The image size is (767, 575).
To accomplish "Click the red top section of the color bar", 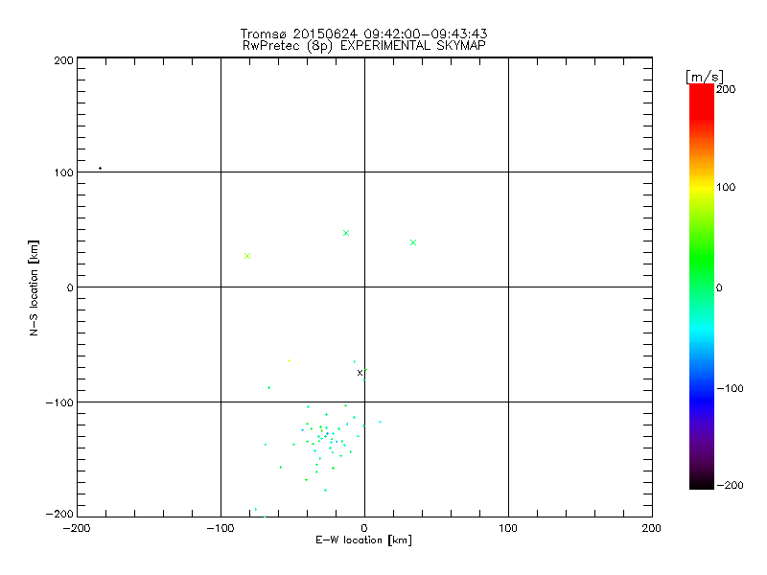I will pyautogui.click(x=701, y=96).
